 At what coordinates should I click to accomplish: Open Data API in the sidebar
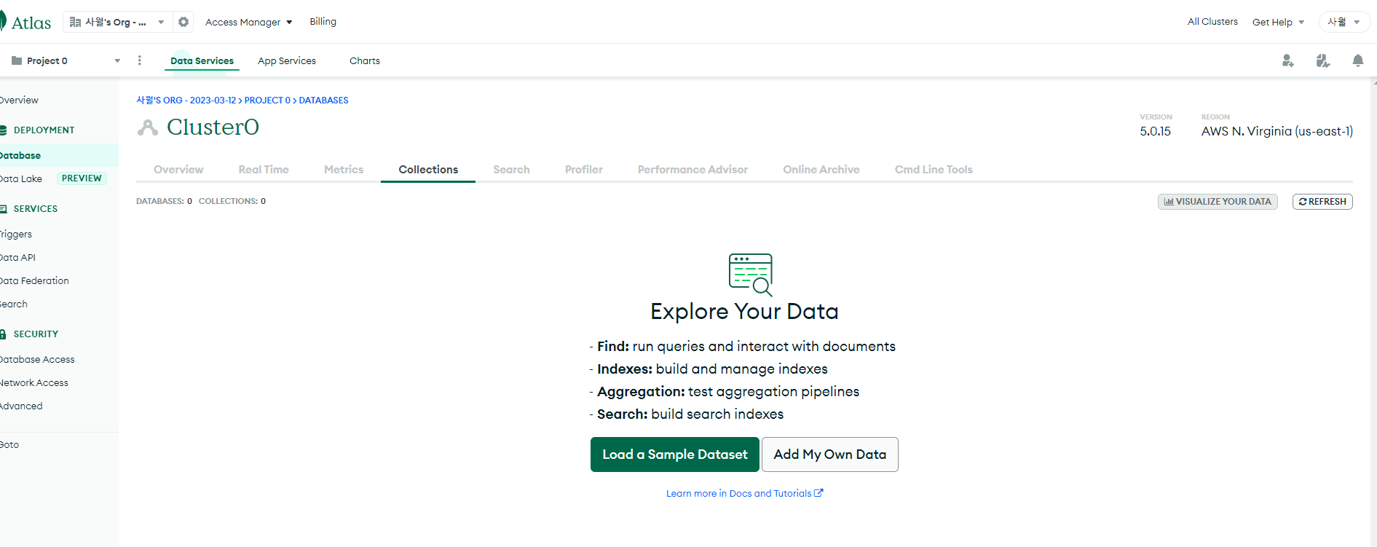click(x=17, y=258)
